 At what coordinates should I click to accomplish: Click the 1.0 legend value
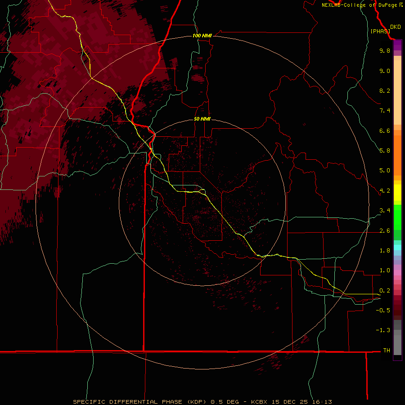pyautogui.click(x=385, y=270)
